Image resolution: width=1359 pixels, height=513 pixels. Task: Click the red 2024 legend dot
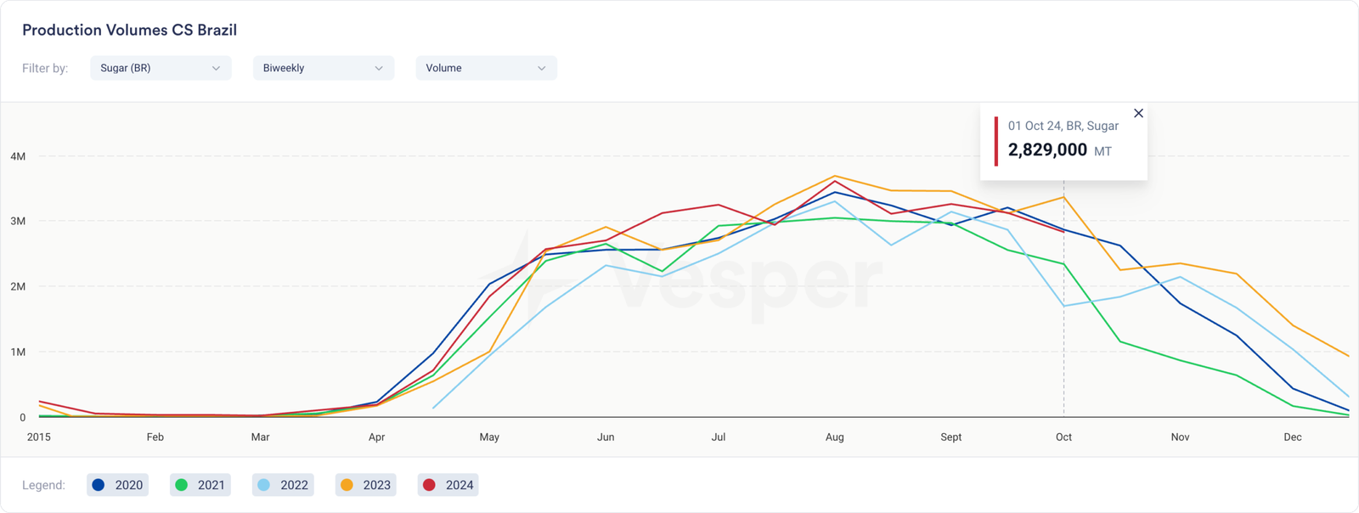click(x=429, y=485)
